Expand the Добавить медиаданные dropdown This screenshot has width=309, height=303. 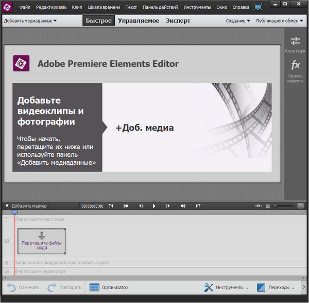pos(30,21)
